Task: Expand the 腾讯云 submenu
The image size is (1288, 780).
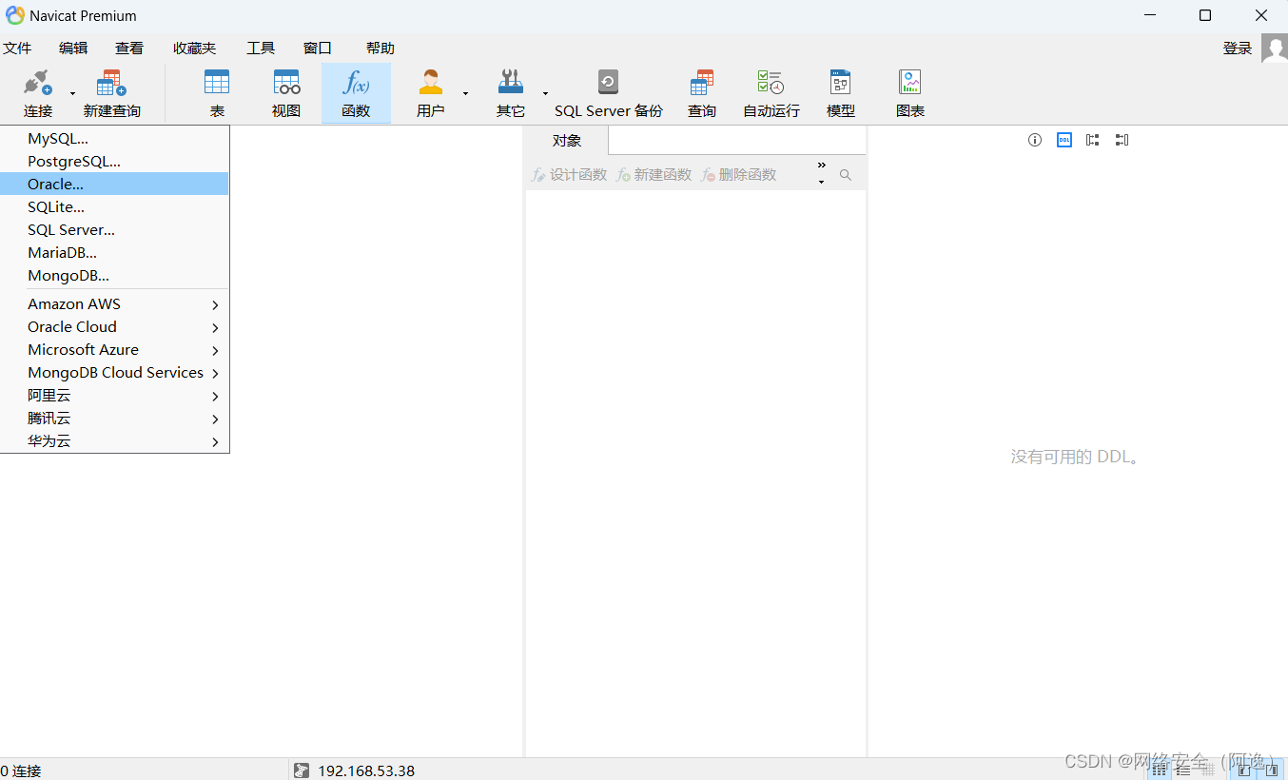Action: [x=114, y=419]
